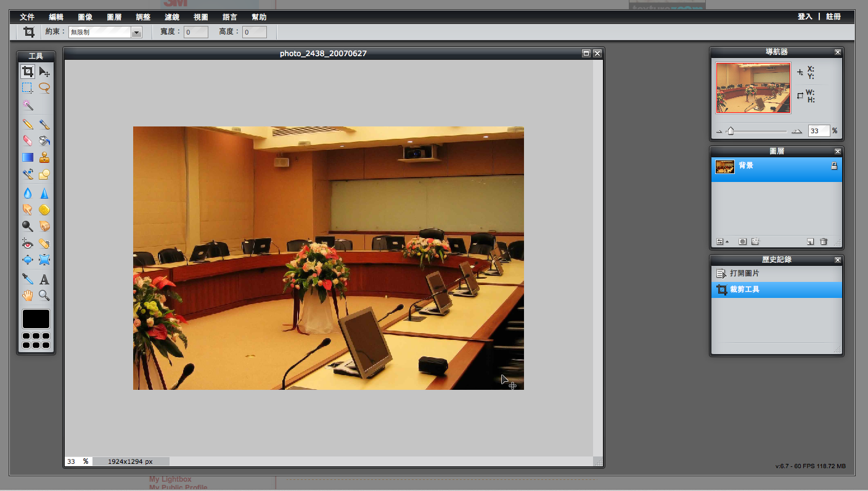868x491 pixels.
Task: Select the Red Eye Reduction tool
Action: pos(28,244)
